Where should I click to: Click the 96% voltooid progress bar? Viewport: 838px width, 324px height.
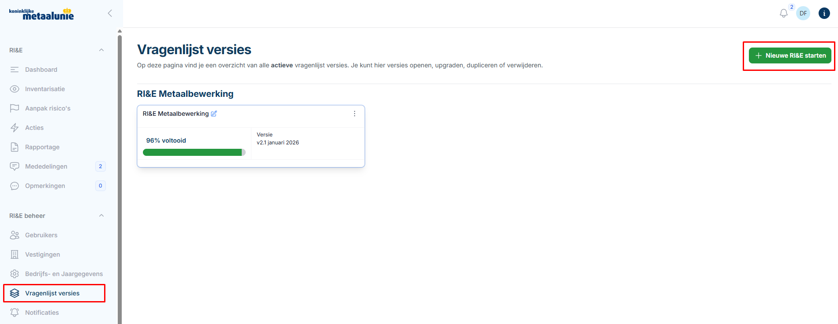pyautogui.click(x=194, y=152)
